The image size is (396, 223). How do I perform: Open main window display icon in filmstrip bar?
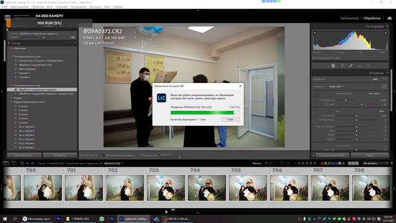[6, 164]
